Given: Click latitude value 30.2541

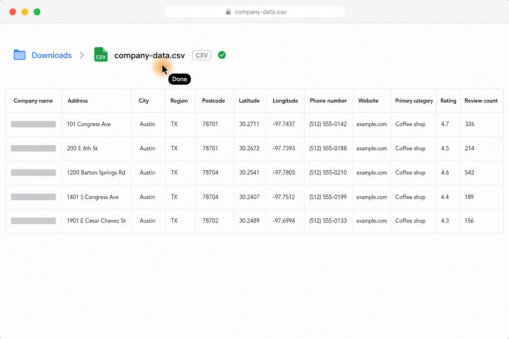Looking at the screenshot, I should point(249,172).
